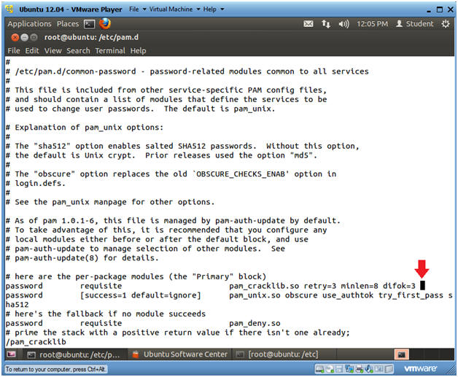Open the Virtual Machine dropdown menu
Viewport: 458px width, 377px height.
[175, 9]
